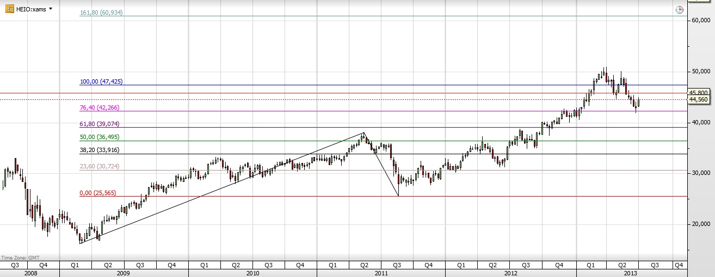This screenshot has width=715, height=277.
Task: Click the 44,560 current price tag
Action: (698, 99)
